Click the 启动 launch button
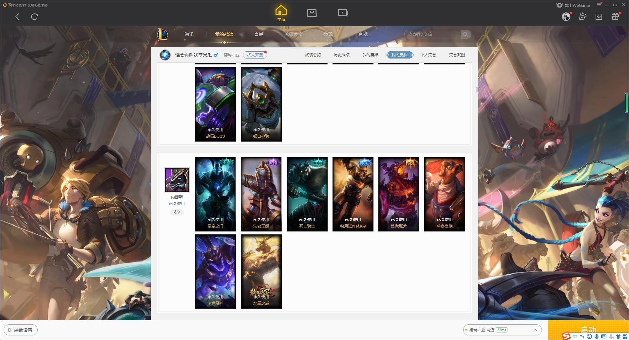 click(x=588, y=330)
